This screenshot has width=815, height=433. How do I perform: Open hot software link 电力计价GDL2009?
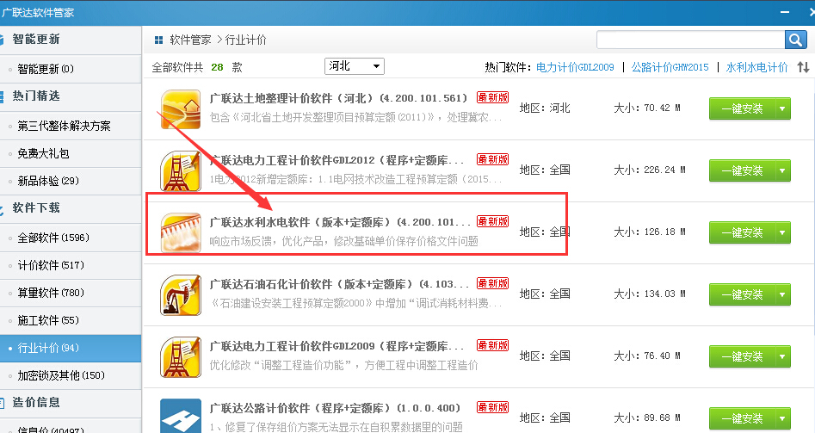coord(575,67)
